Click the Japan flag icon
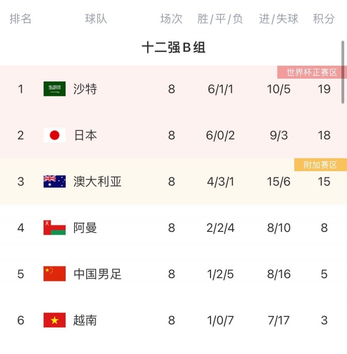This screenshot has width=347, height=354. click(55, 135)
